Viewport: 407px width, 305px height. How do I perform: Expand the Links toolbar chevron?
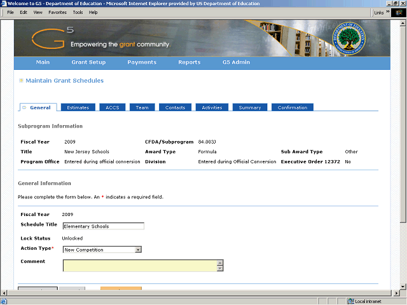click(387, 11)
